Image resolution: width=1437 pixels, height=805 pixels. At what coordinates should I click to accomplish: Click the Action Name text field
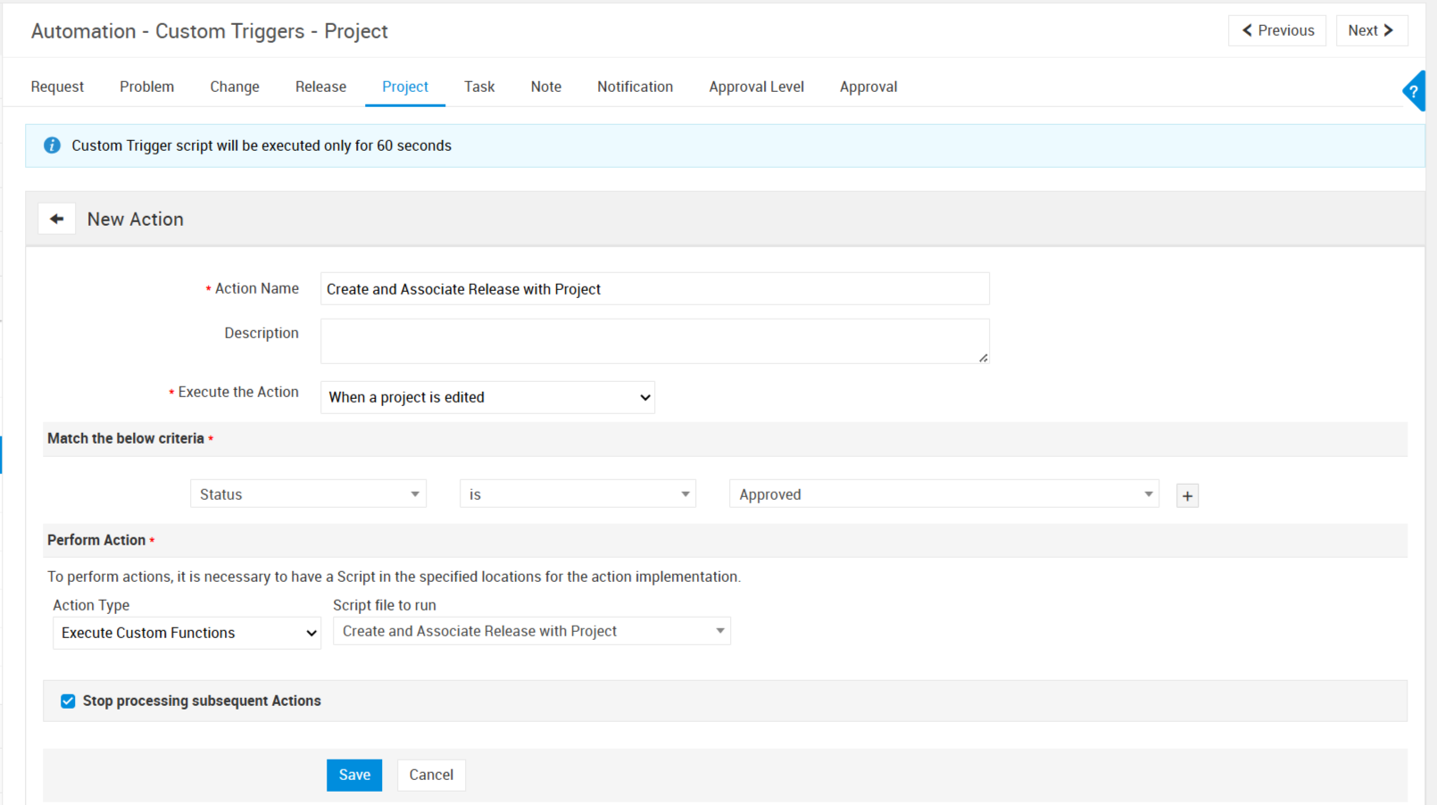click(654, 289)
